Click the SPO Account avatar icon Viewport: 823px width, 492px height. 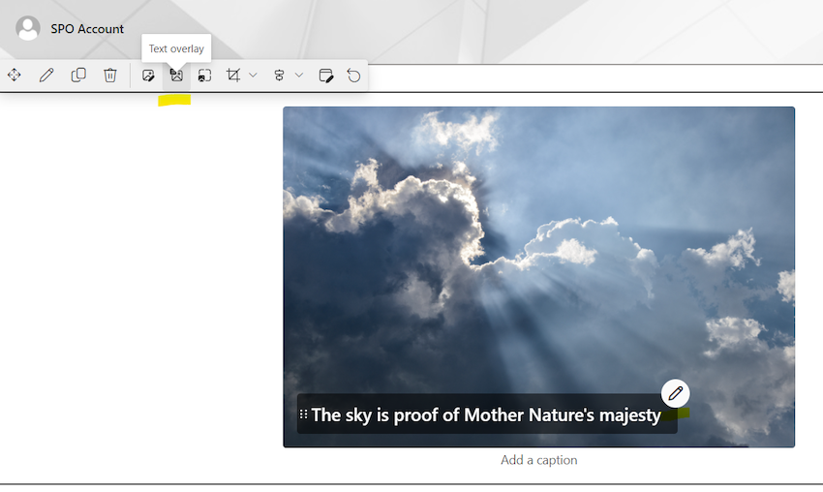click(x=28, y=28)
